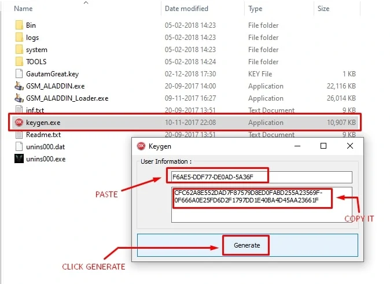
Task: Click the date 05-02-2018 14:24
Action: pos(190,62)
